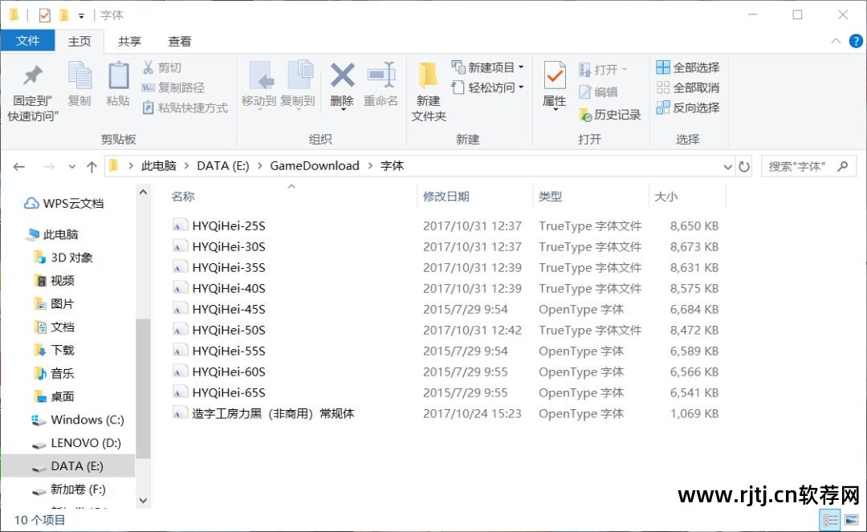Expand New item (新建项目) dropdown
The image size is (867, 532).
[521, 67]
